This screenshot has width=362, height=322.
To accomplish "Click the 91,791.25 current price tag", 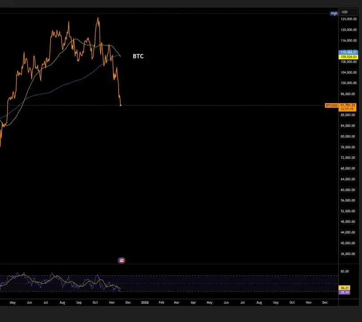I will [x=348, y=106].
